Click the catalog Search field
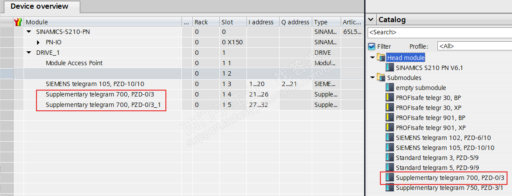The height and width of the screenshot is (196, 512). (440, 33)
